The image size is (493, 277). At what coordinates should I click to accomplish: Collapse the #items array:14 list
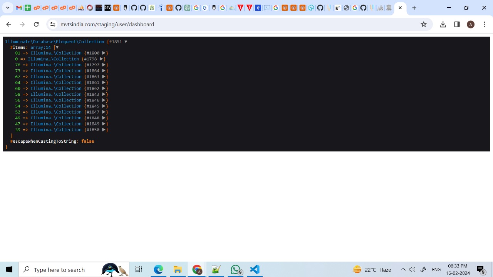(57, 47)
